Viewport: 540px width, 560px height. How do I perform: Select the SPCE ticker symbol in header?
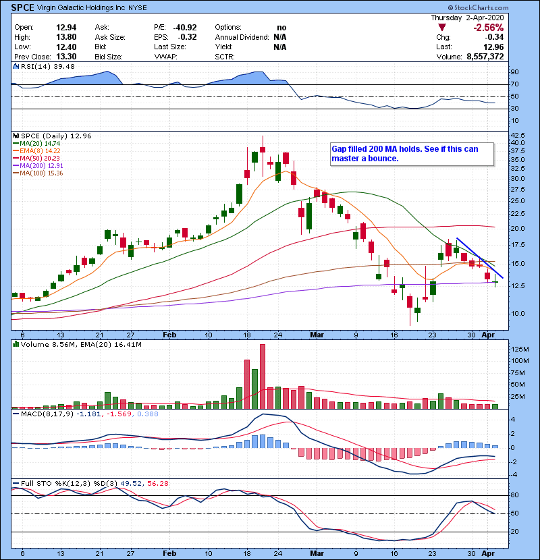[x=22, y=7]
